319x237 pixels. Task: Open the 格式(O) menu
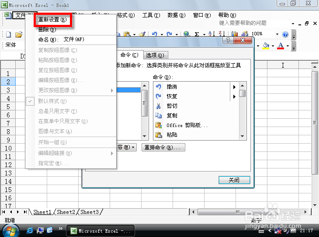click(x=126, y=15)
